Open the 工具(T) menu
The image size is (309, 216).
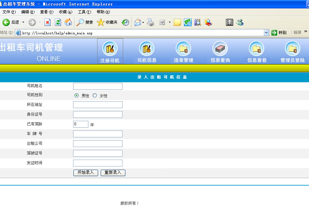click(84, 12)
